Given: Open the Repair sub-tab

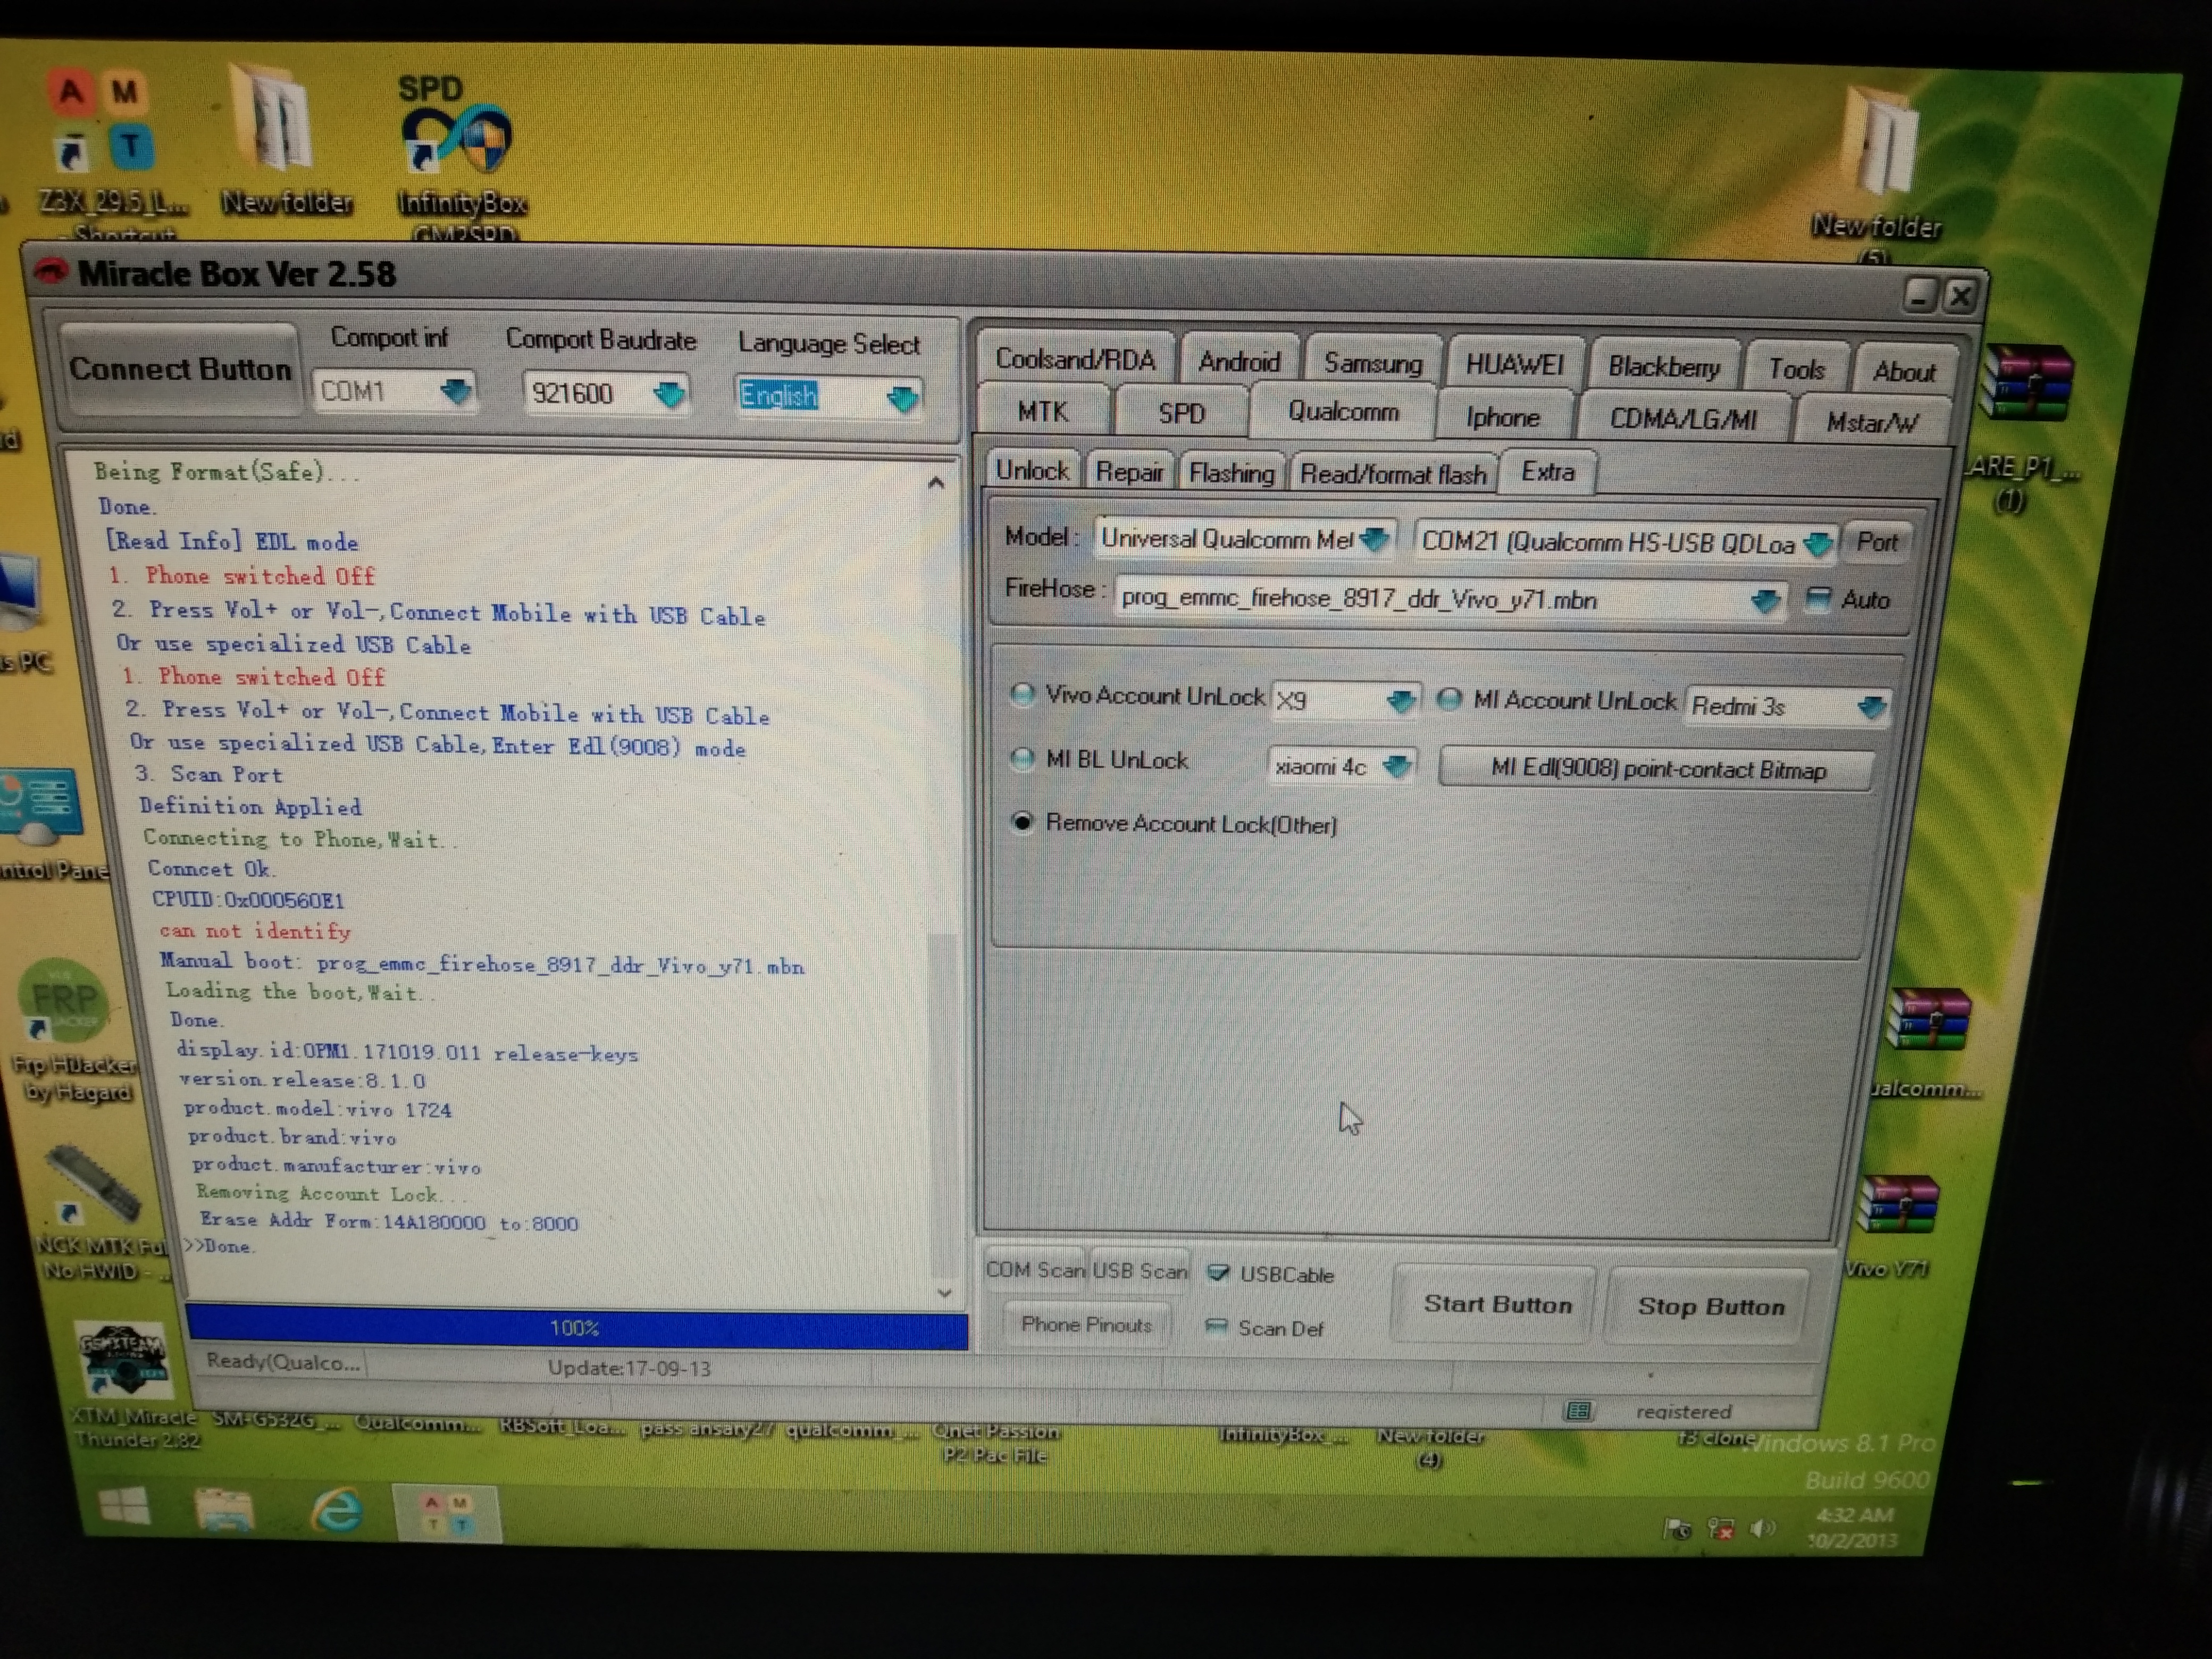Looking at the screenshot, I should pos(1130,472).
